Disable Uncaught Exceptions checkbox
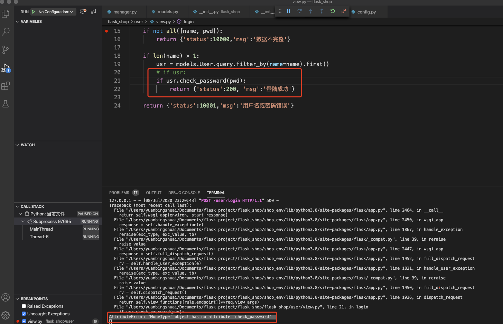The width and height of the screenshot is (503, 324). 24,314
